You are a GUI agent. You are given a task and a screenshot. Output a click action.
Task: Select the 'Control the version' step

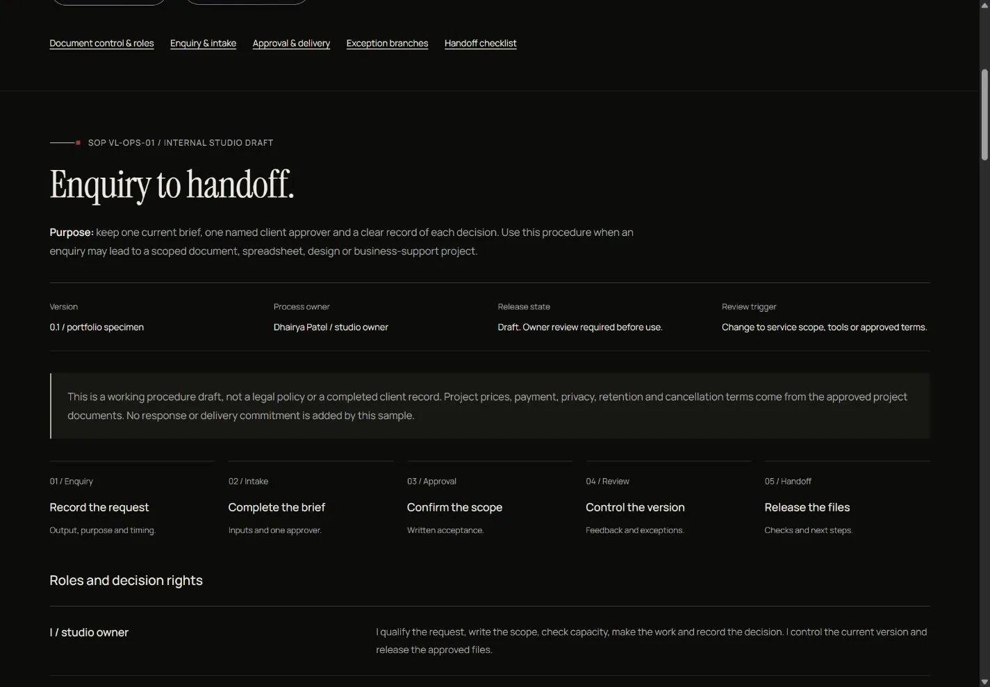pos(635,507)
